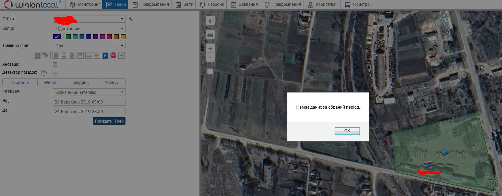Toggle the red STOP markers icon
This screenshot has width=502, height=196.
113,56
